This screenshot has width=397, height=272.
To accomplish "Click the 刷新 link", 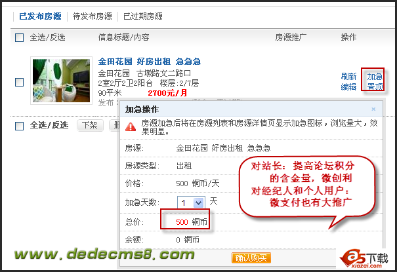I will (x=348, y=76).
